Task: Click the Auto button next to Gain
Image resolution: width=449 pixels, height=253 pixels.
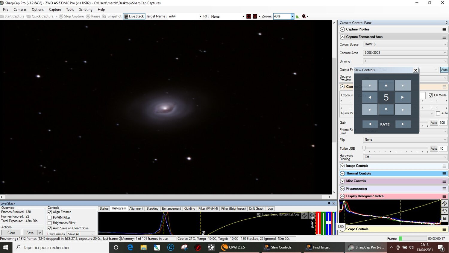Action: [434, 123]
